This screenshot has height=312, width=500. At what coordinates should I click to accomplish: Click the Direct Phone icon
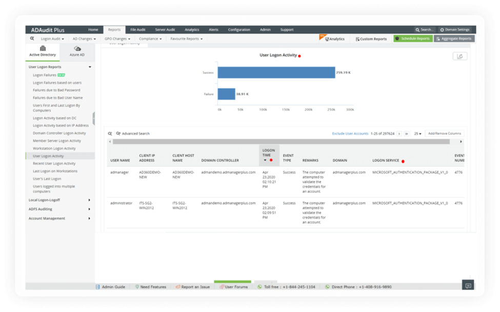327,287
